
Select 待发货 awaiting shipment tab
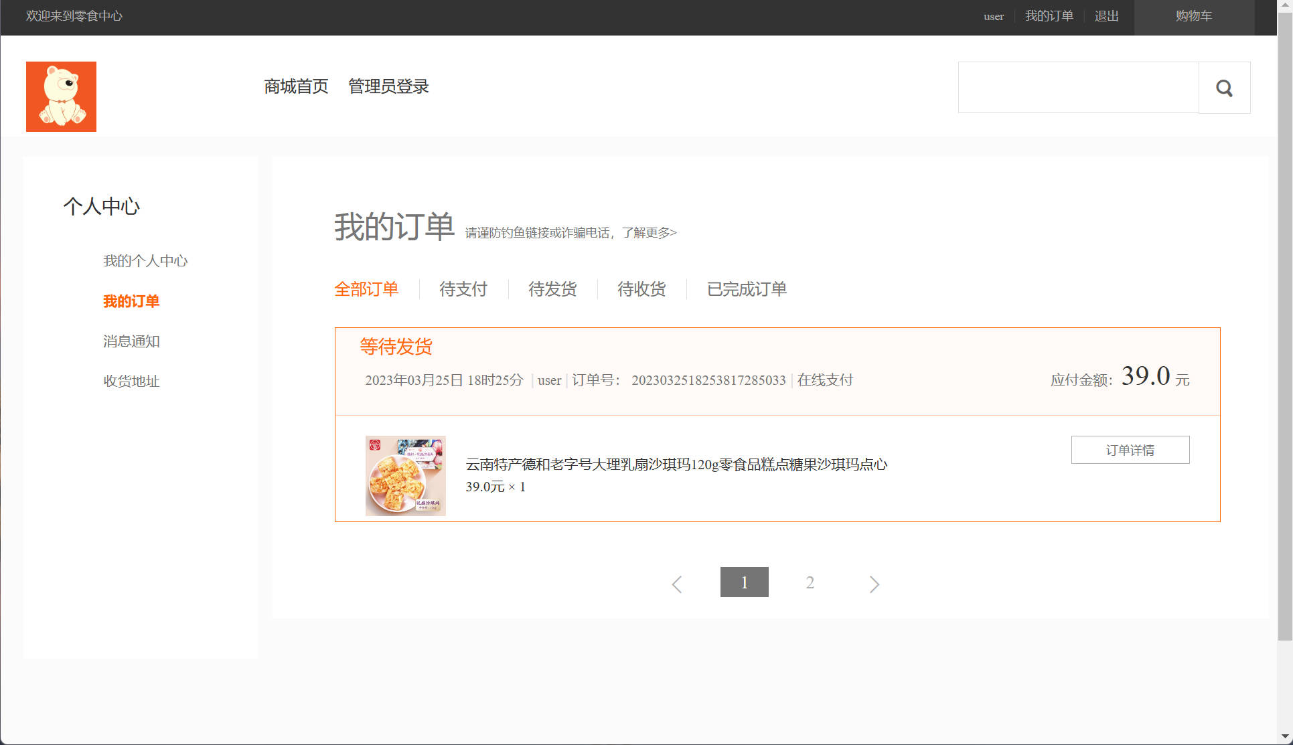(x=552, y=288)
